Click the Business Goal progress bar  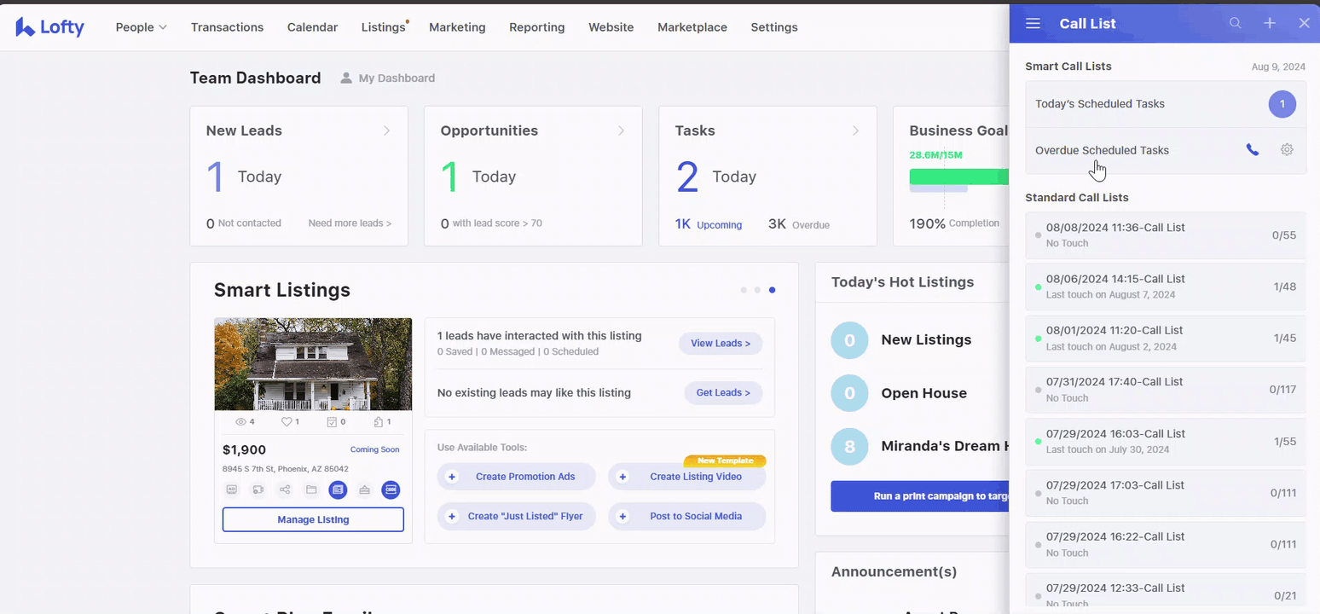(959, 177)
